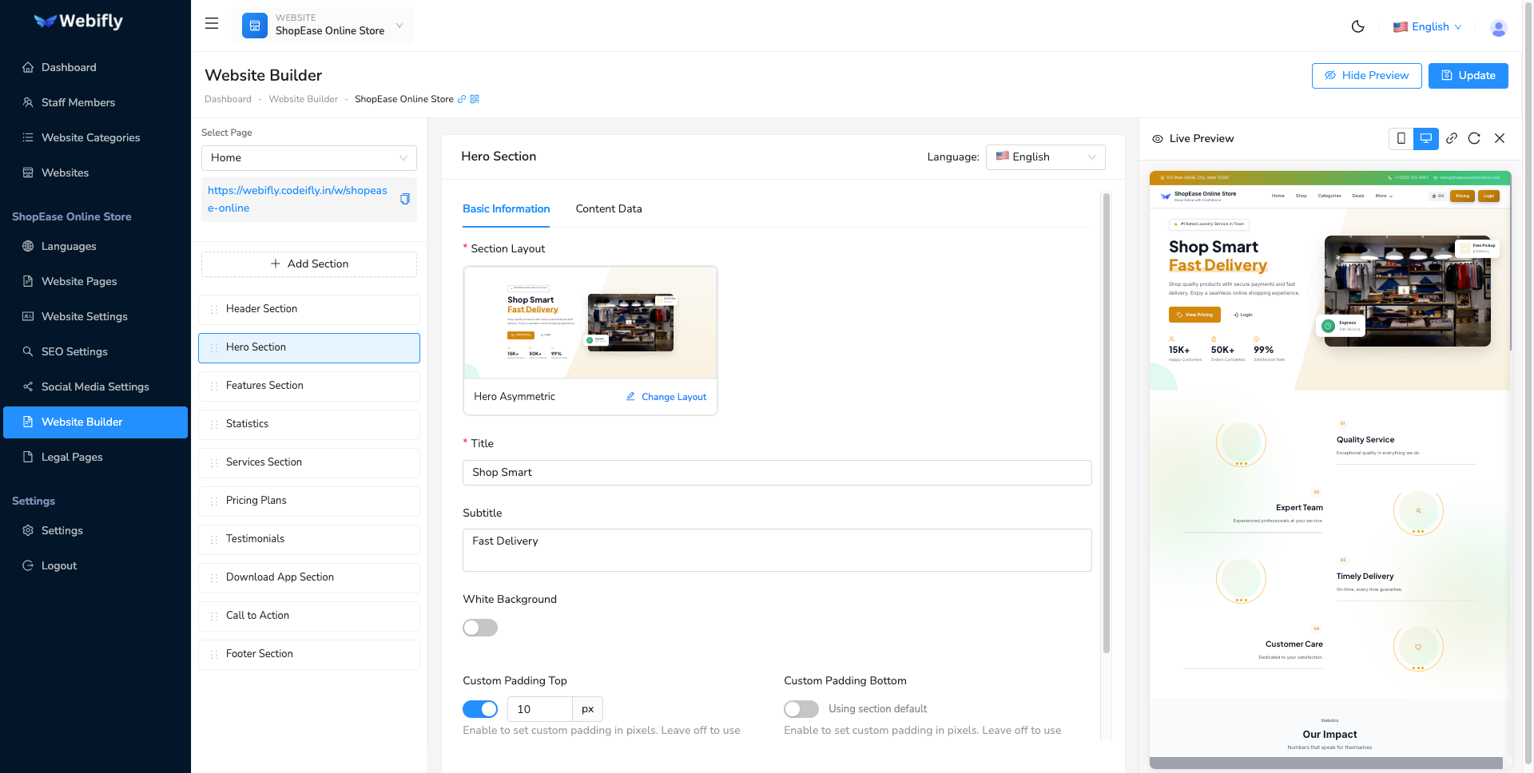The height and width of the screenshot is (773, 1534).
Task: Switch to the Content Data tab
Action: (x=609, y=208)
